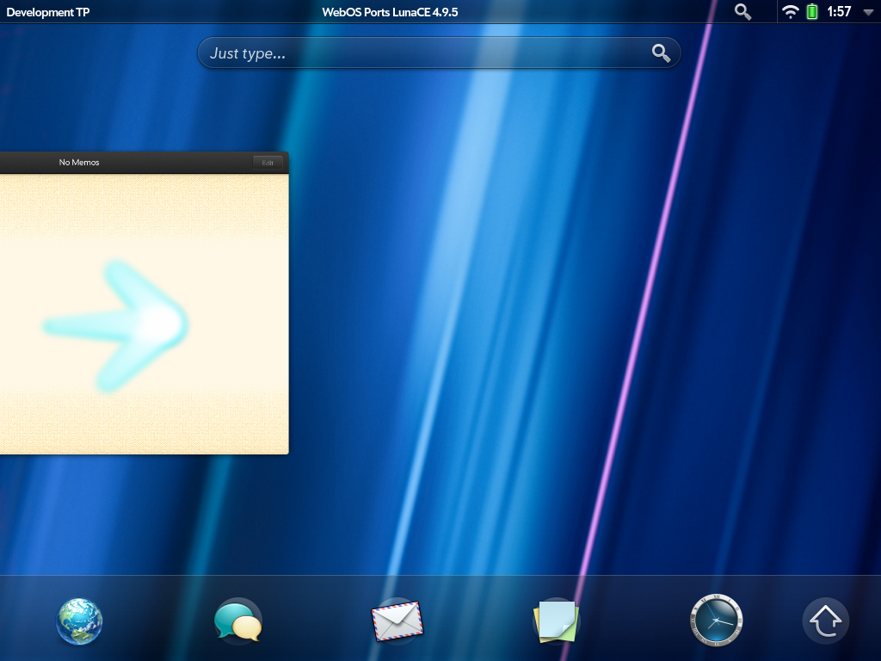
Task: Launch the Messaging chat bubbles app
Action: 237,621
